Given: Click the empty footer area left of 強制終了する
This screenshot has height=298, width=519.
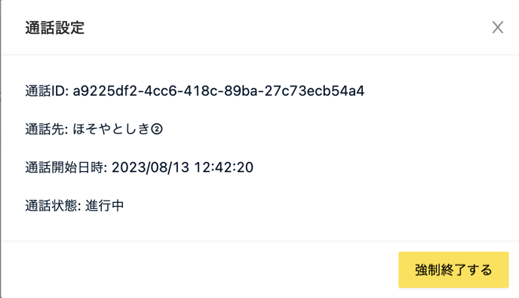Looking at the screenshot, I should [x=198, y=270].
